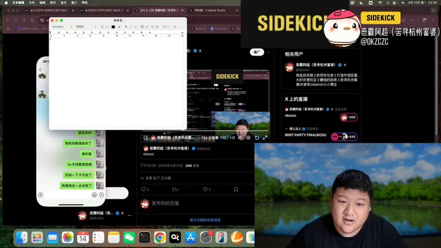Click the emoji icon in the chat input bar
Image resolution: width=441 pixels, height=248 pixels.
pyautogui.click(x=94, y=195)
